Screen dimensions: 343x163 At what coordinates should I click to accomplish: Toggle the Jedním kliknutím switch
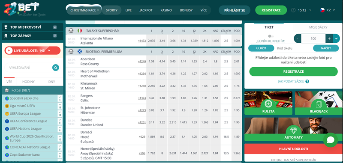pyautogui.click(x=271, y=36)
